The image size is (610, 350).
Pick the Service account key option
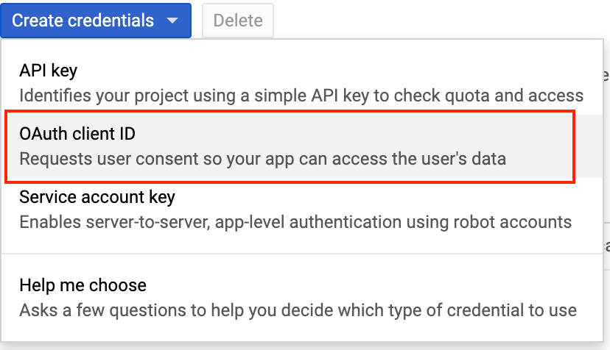tap(302, 210)
